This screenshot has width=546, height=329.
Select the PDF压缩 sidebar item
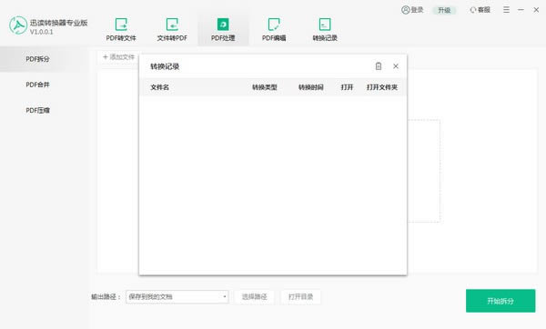pos(37,110)
